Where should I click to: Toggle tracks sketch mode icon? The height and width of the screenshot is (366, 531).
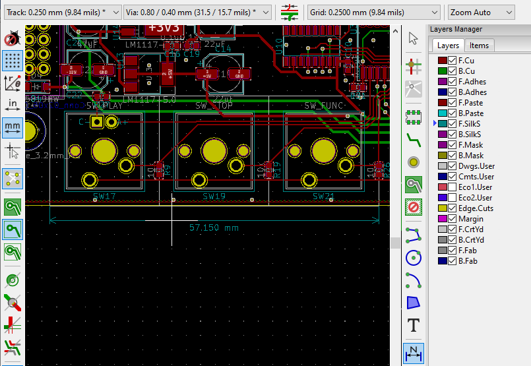pos(13,325)
